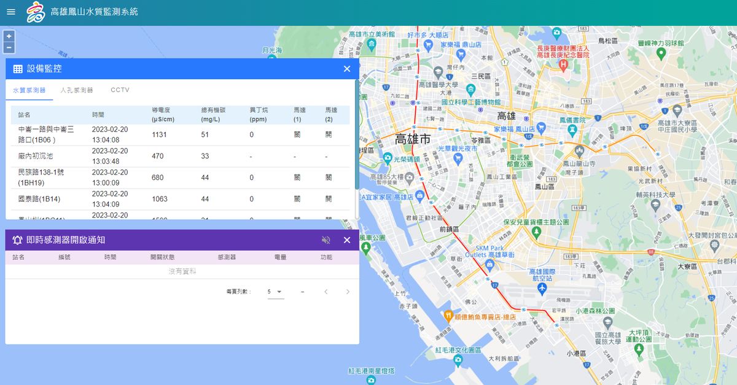Zoom out the map with minus button

(9, 47)
